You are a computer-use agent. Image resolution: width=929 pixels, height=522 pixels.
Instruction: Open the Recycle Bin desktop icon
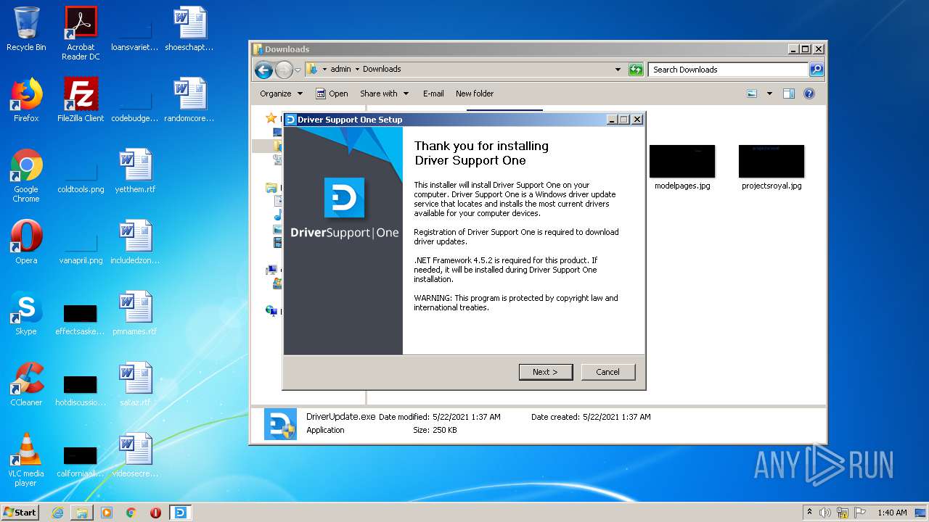[26, 29]
